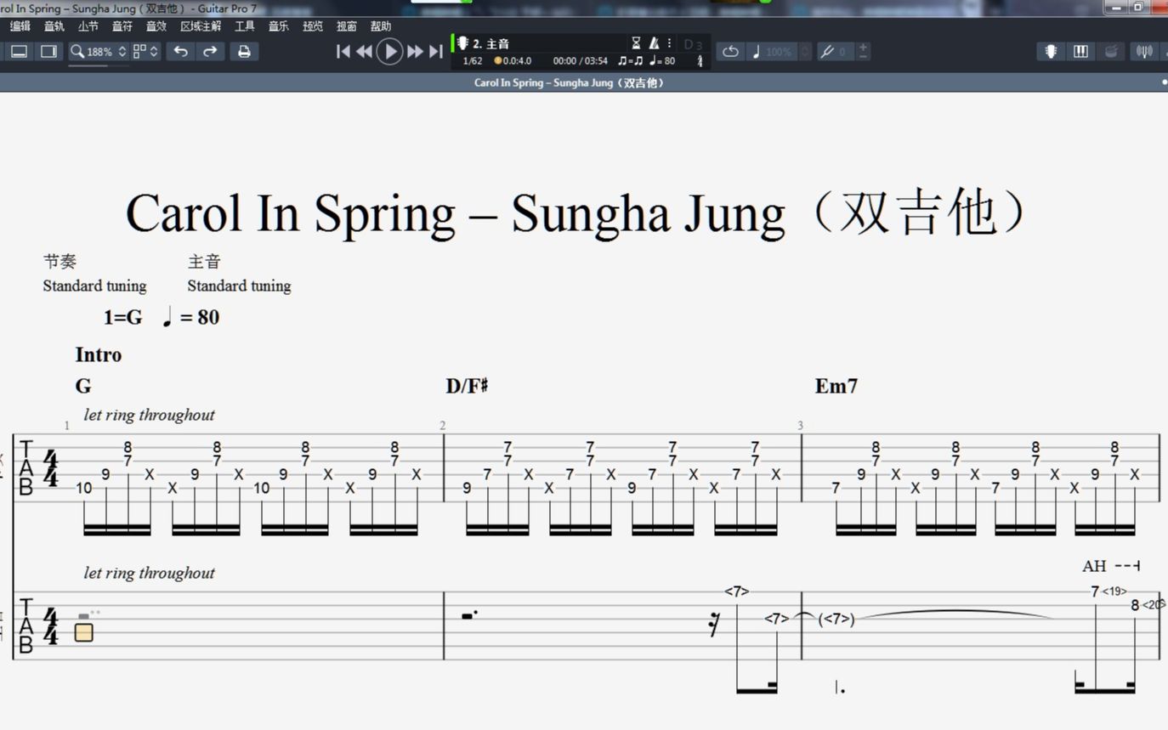Click the G chord name
This screenshot has width=1168, height=730.
(83, 386)
